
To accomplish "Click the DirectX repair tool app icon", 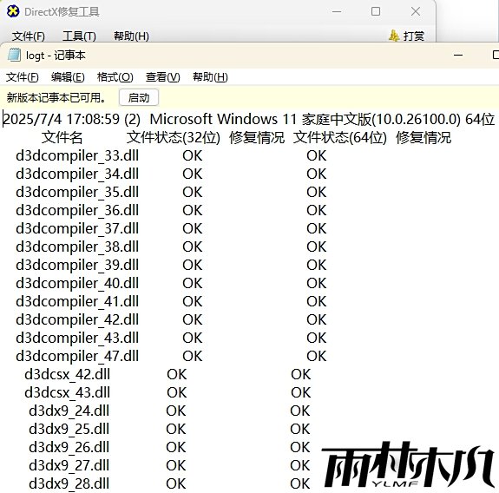I will tap(13, 11).
